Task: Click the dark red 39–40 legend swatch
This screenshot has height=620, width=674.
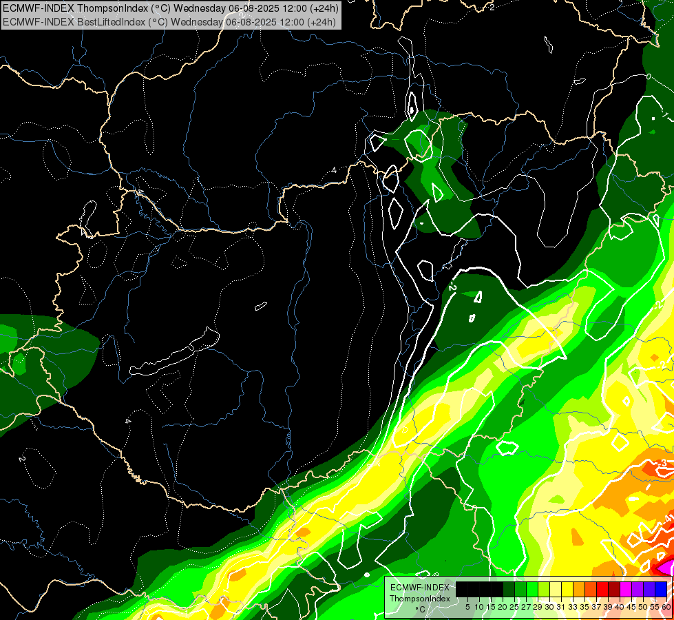Action: [x=614, y=589]
